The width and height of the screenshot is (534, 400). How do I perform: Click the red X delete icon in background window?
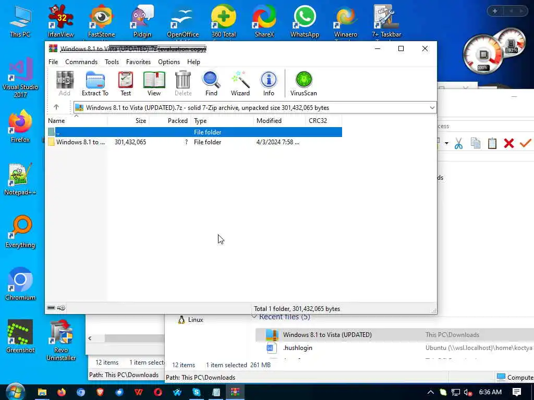[x=509, y=144]
